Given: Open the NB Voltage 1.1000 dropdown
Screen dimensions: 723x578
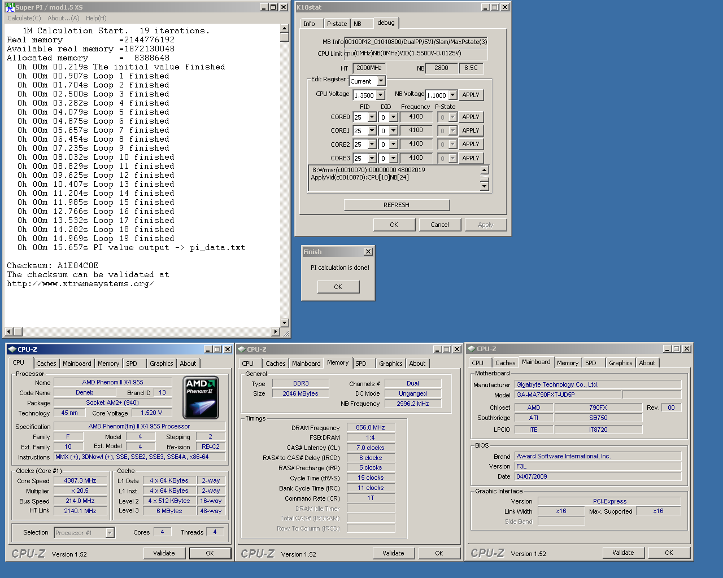Looking at the screenshot, I should pos(453,95).
